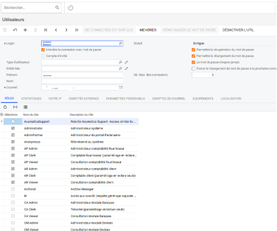This screenshot has width=277, height=231.
Task: Open the IDENTITÉS EXTERNES tab
Action: pyautogui.click(x=83, y=99)
